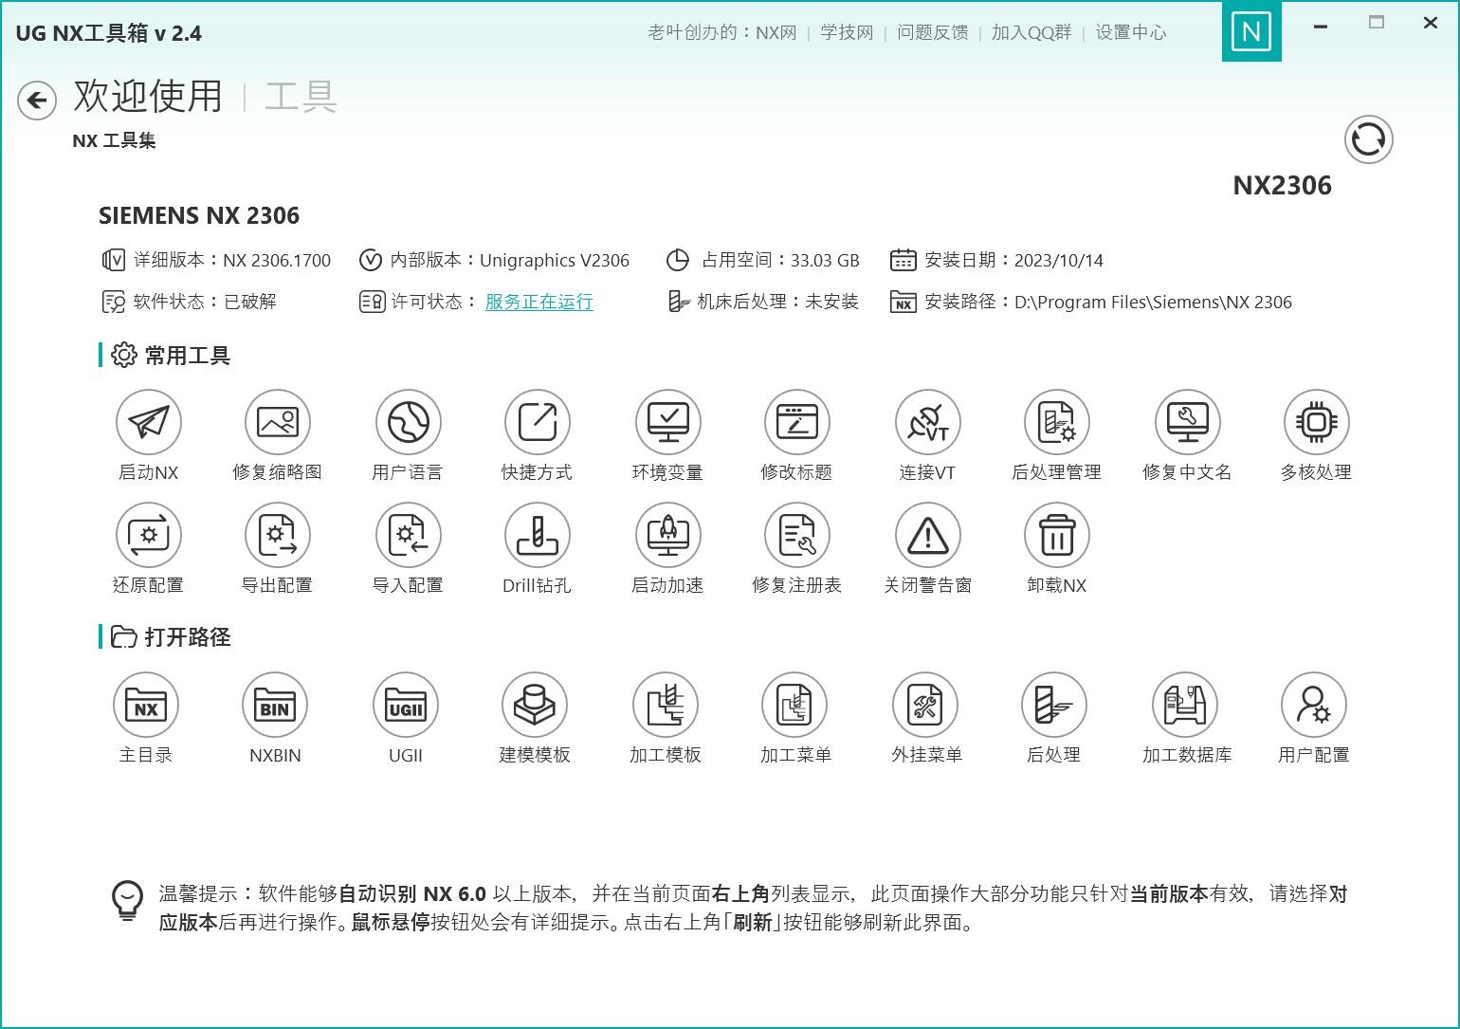Click the 机床后处理：未安装 text

(777, 302)
